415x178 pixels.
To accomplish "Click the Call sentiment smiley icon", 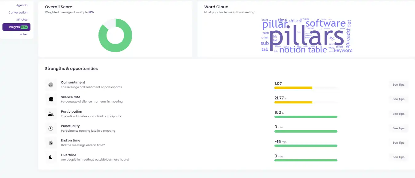I will [x=51, y=85].
